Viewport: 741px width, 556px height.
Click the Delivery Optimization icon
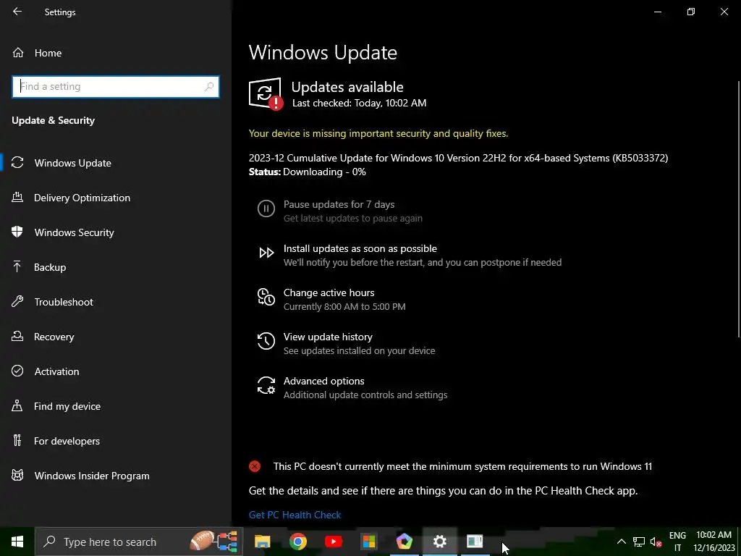pos(17,197)
